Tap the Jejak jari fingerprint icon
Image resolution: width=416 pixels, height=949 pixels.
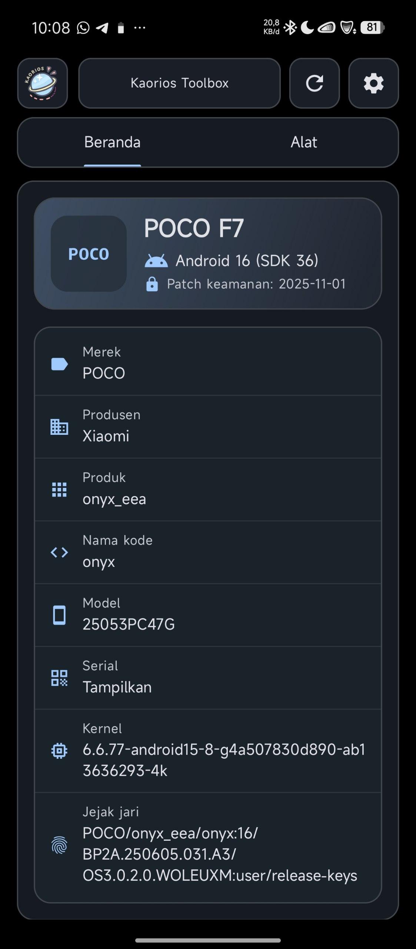[59, 845]
